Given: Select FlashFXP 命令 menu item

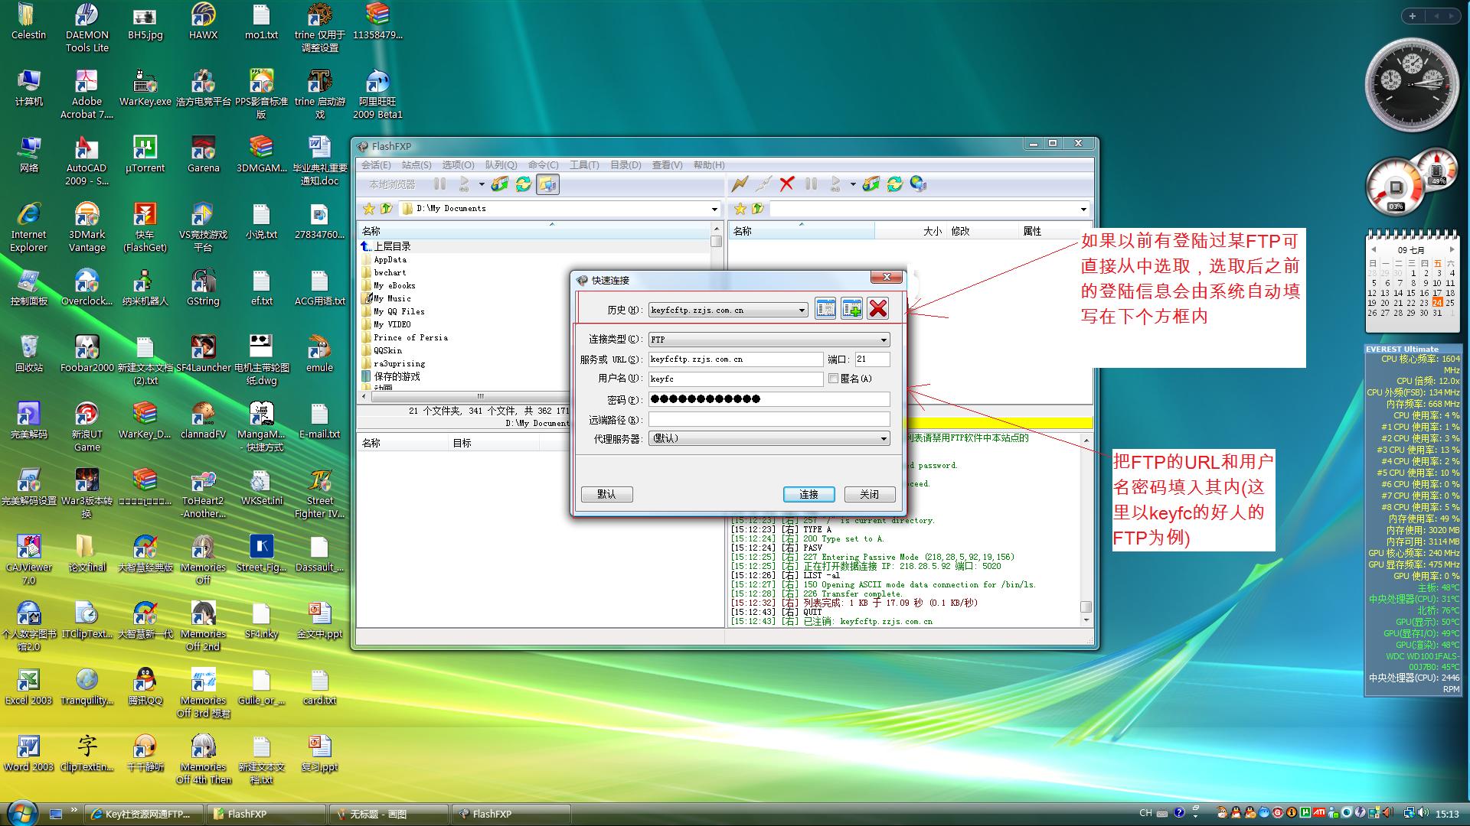Looking at the screenshot, I should point(545,165).
